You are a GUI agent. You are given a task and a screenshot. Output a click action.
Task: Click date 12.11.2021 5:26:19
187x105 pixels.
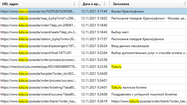tap(94, 101)
